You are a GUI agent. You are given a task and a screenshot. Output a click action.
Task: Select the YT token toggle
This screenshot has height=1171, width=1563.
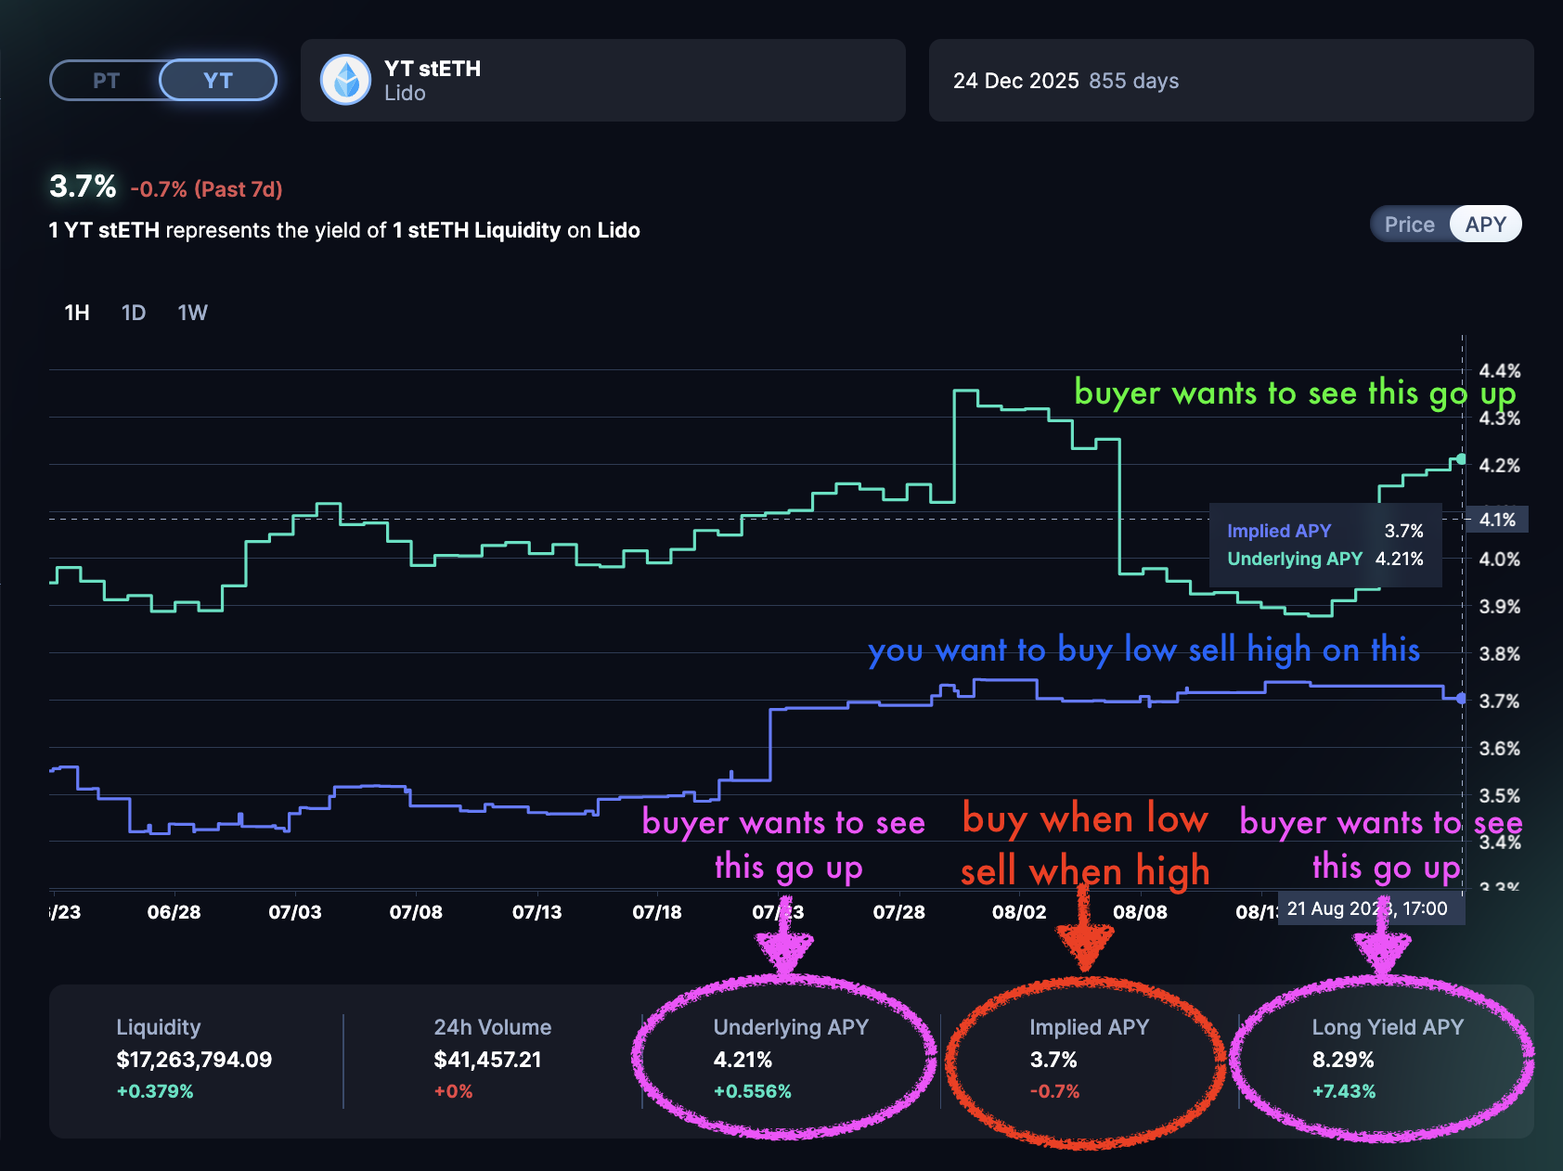coord(218,81)
